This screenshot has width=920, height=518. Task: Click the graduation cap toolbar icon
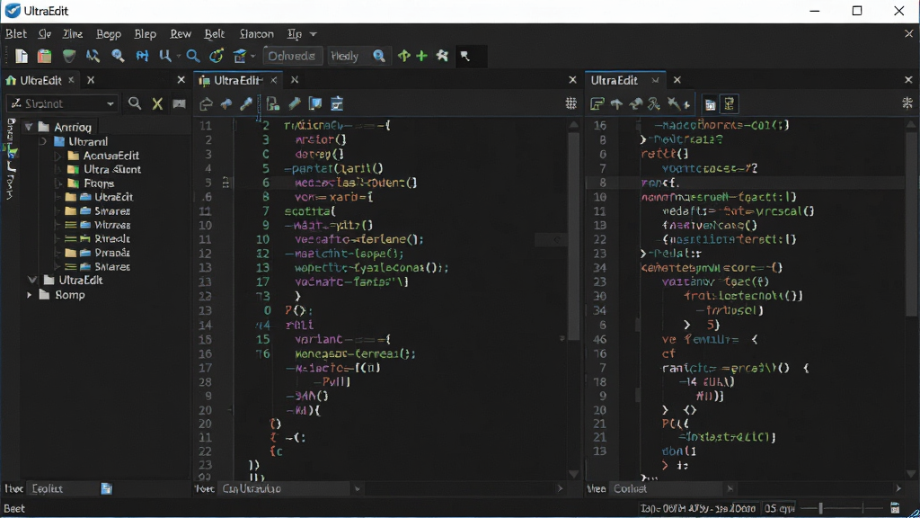[x=240, y=56]
